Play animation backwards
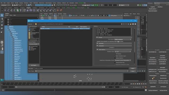The image size is (169, 95). (x=137, y=84)
